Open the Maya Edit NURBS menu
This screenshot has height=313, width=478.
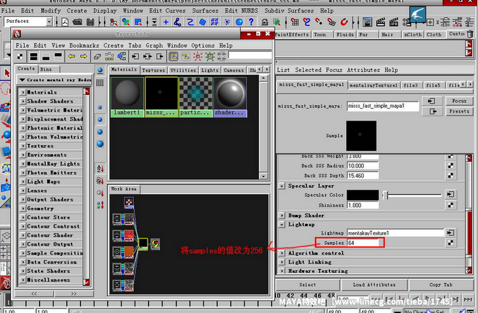click(x=241, y=11)
